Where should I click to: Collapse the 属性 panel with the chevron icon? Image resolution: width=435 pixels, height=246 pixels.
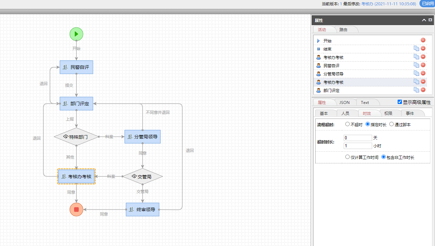424,20
